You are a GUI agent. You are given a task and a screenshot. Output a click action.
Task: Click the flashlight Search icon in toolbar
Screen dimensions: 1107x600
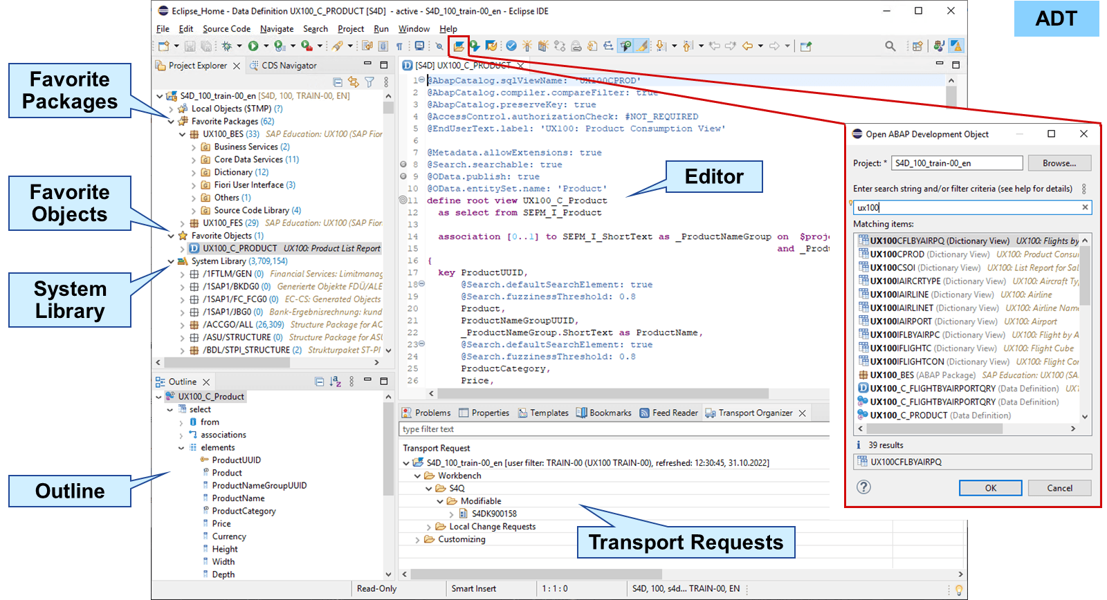(337, 46)
